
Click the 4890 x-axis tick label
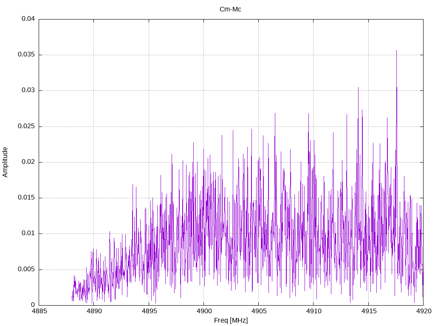pyautogui.click(x=94, y=311)
